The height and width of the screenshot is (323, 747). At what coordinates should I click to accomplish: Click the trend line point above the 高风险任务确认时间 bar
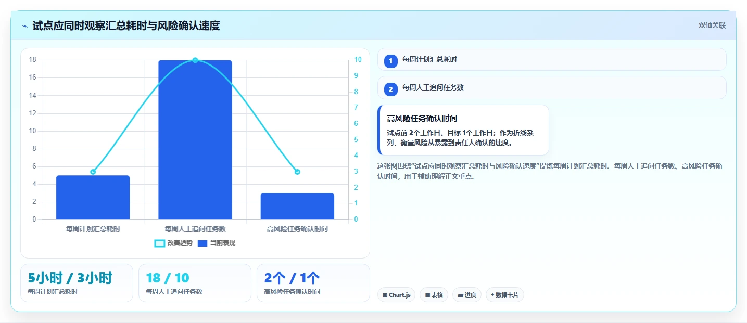click(297, 172)
